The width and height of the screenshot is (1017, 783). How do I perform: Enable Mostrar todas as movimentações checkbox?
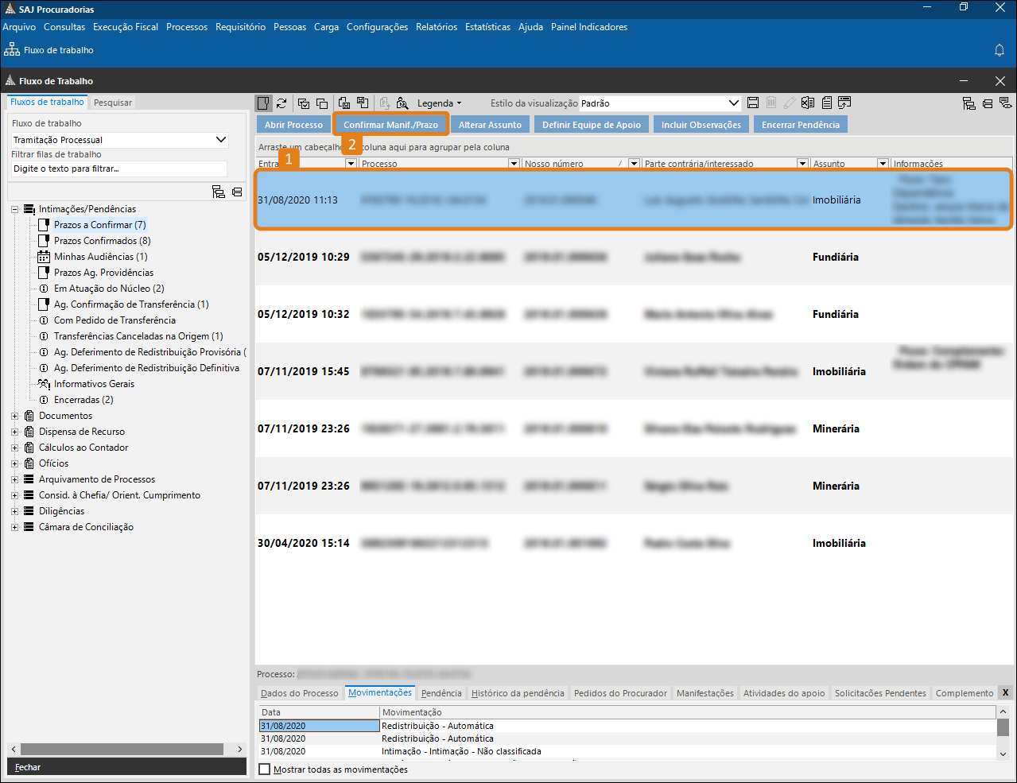point(266,769)
